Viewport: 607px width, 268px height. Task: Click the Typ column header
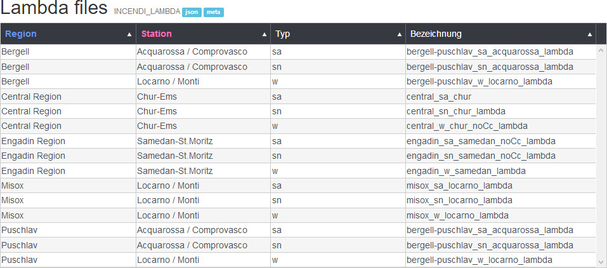coord(338,34)
